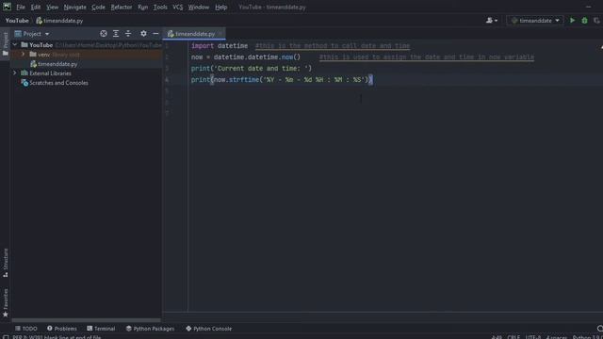This screenshot has height=339, width=603.
Task: Open the Terminal tool window
Action: tap(101, 329)
